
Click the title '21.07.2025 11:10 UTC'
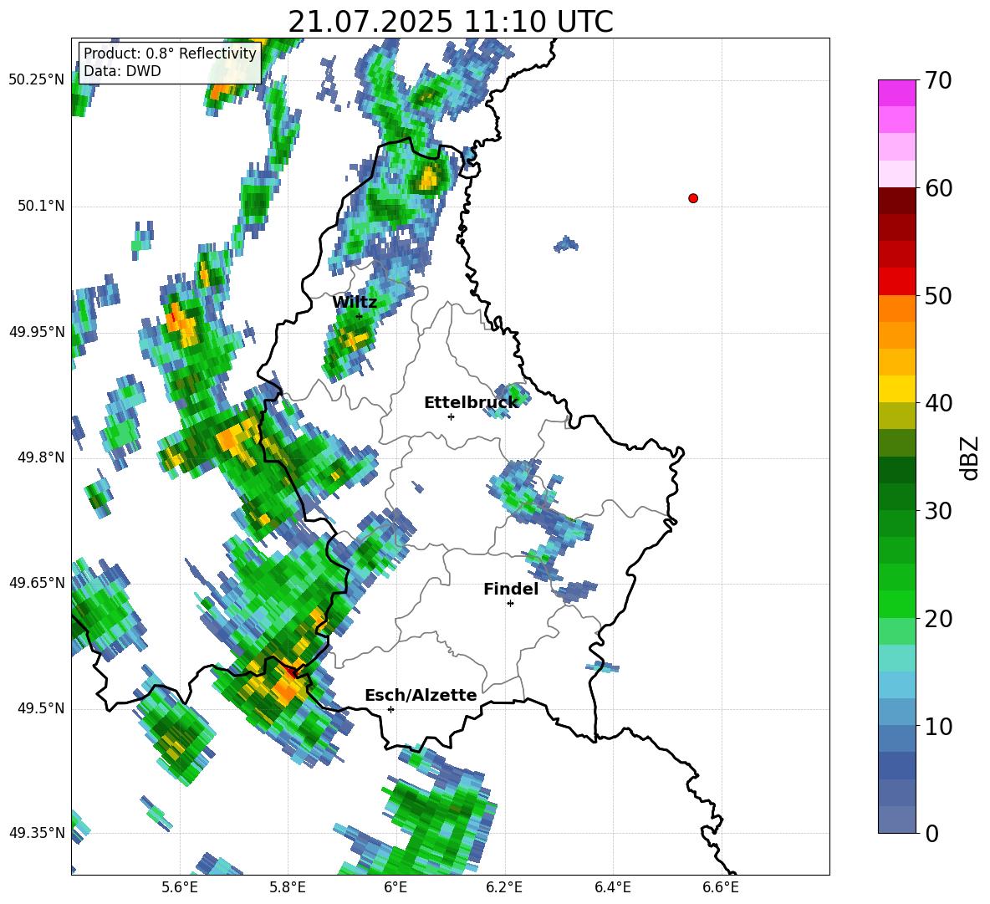pos(451,22)
